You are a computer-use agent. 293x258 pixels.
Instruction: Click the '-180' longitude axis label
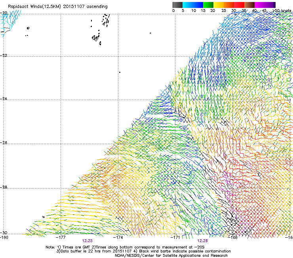tap(4, 237)
